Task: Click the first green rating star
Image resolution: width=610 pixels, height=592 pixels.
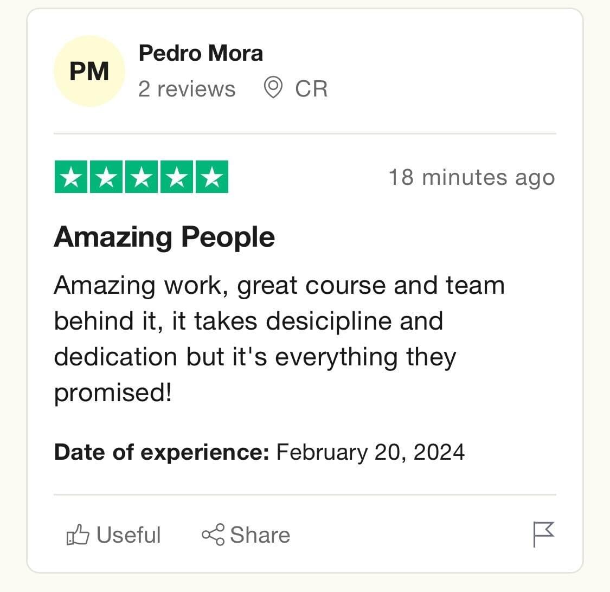Action: [x=72, y=177]
